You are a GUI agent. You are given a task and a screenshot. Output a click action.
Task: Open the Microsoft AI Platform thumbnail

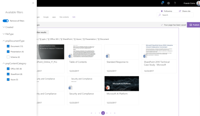(x=122, y=84)
